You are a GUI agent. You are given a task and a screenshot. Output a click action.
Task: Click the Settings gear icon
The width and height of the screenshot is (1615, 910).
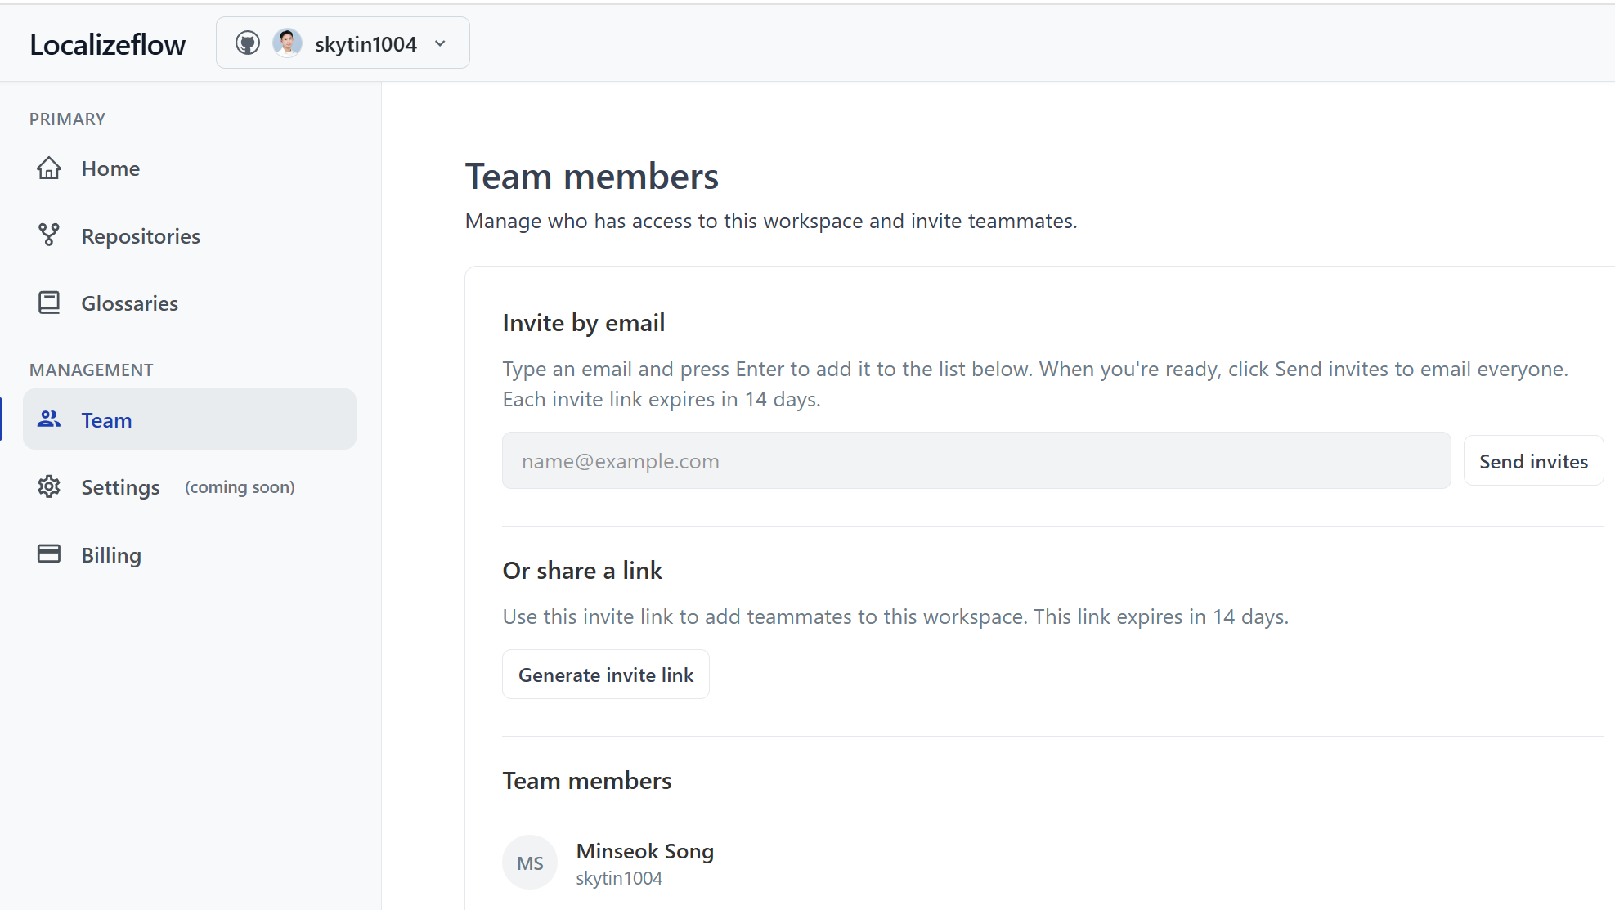[x=49, y=486]
